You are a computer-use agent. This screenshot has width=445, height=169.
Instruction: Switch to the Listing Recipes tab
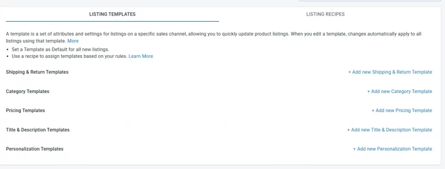pos(325,14)
